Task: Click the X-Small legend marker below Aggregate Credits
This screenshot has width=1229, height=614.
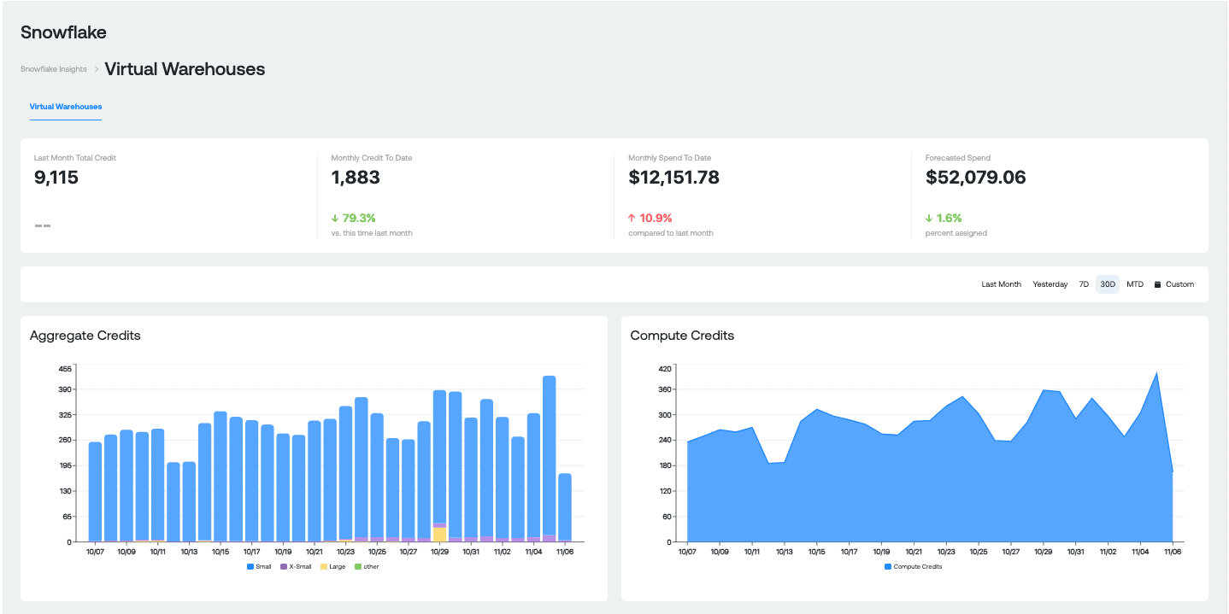Action: (282, 566)
